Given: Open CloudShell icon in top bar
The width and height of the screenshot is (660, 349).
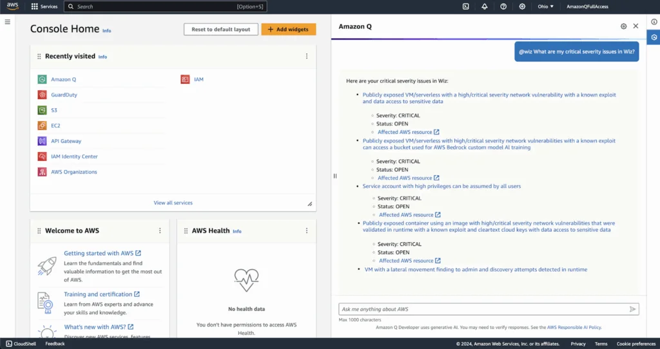Looking at the screenshot, I should coord(465,6).
